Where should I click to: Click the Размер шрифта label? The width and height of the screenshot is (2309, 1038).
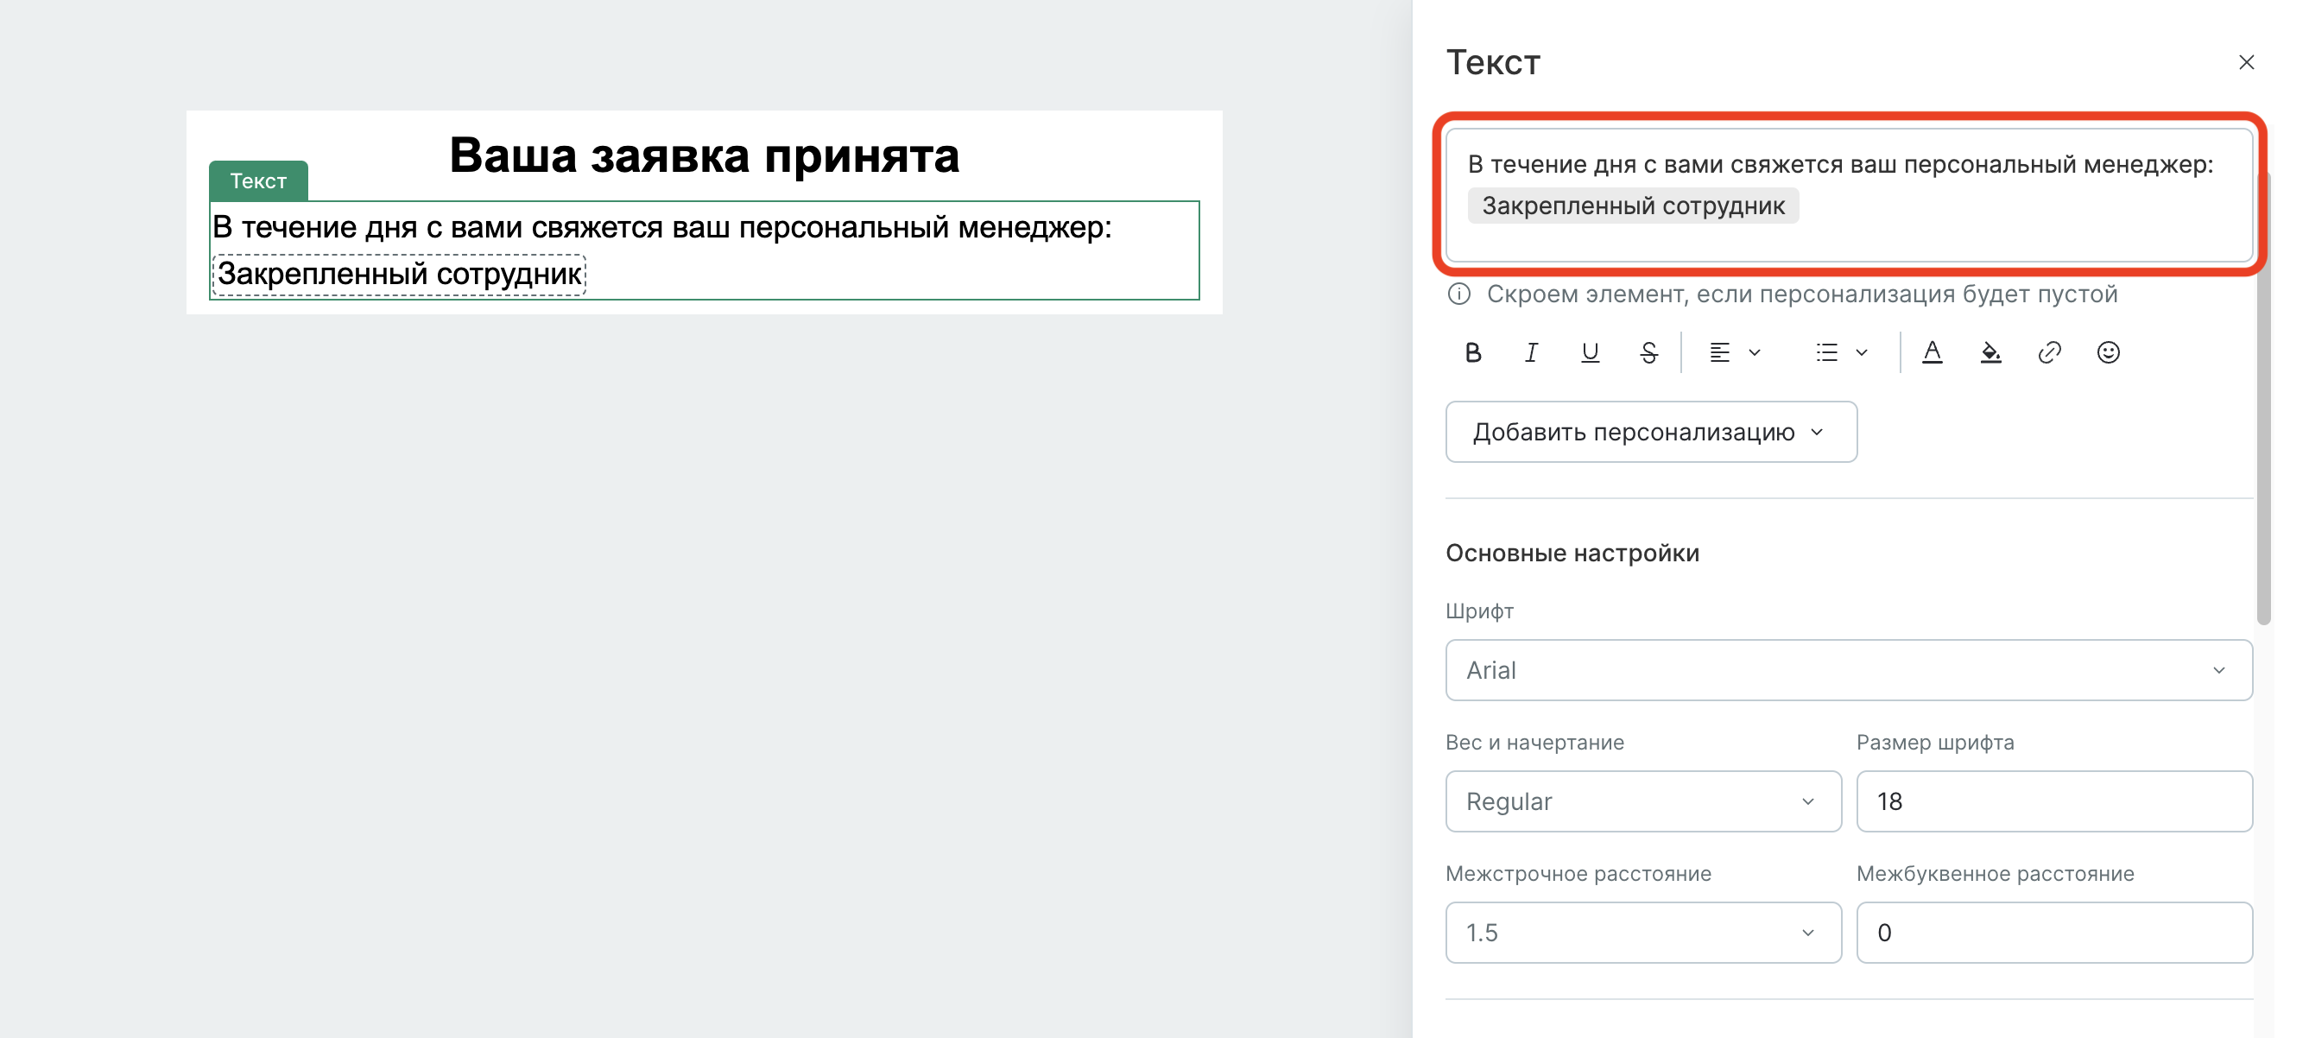pos(1935,742)
